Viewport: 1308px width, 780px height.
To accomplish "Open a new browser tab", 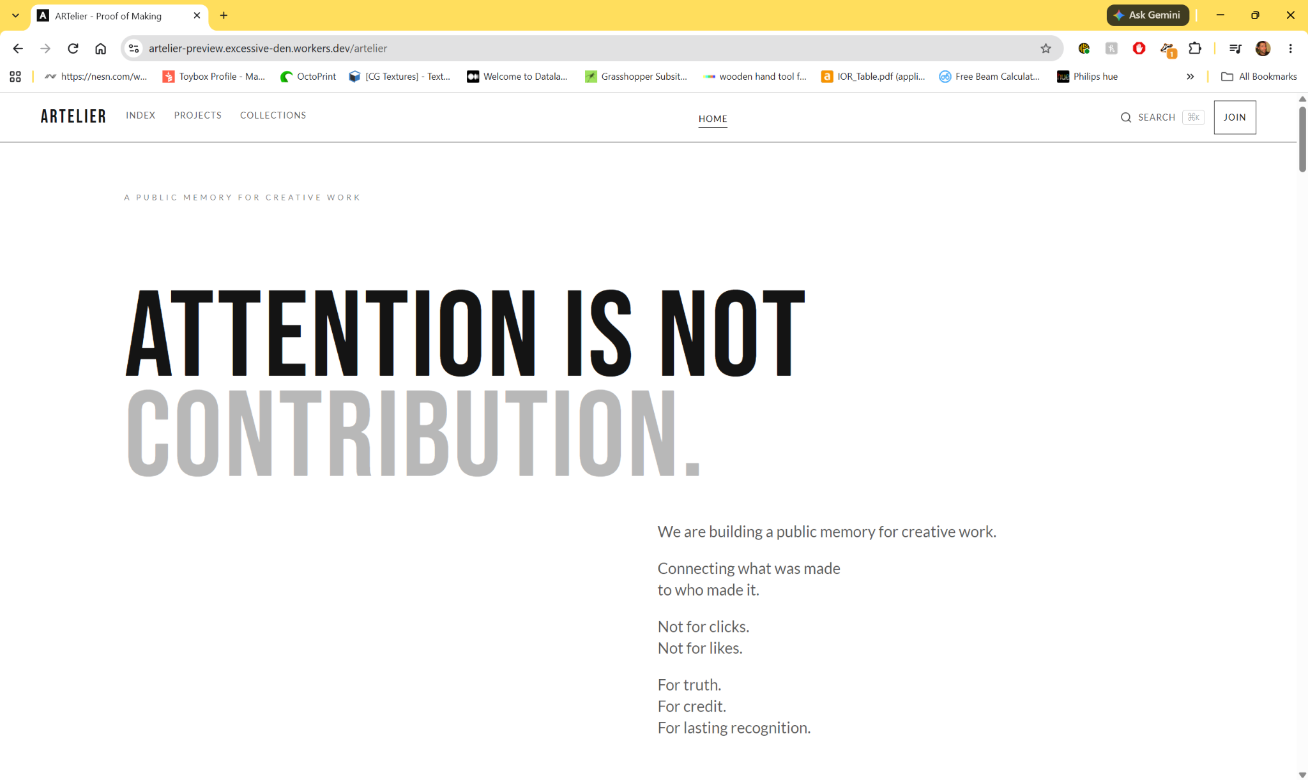I will click(x=224, y=15).
